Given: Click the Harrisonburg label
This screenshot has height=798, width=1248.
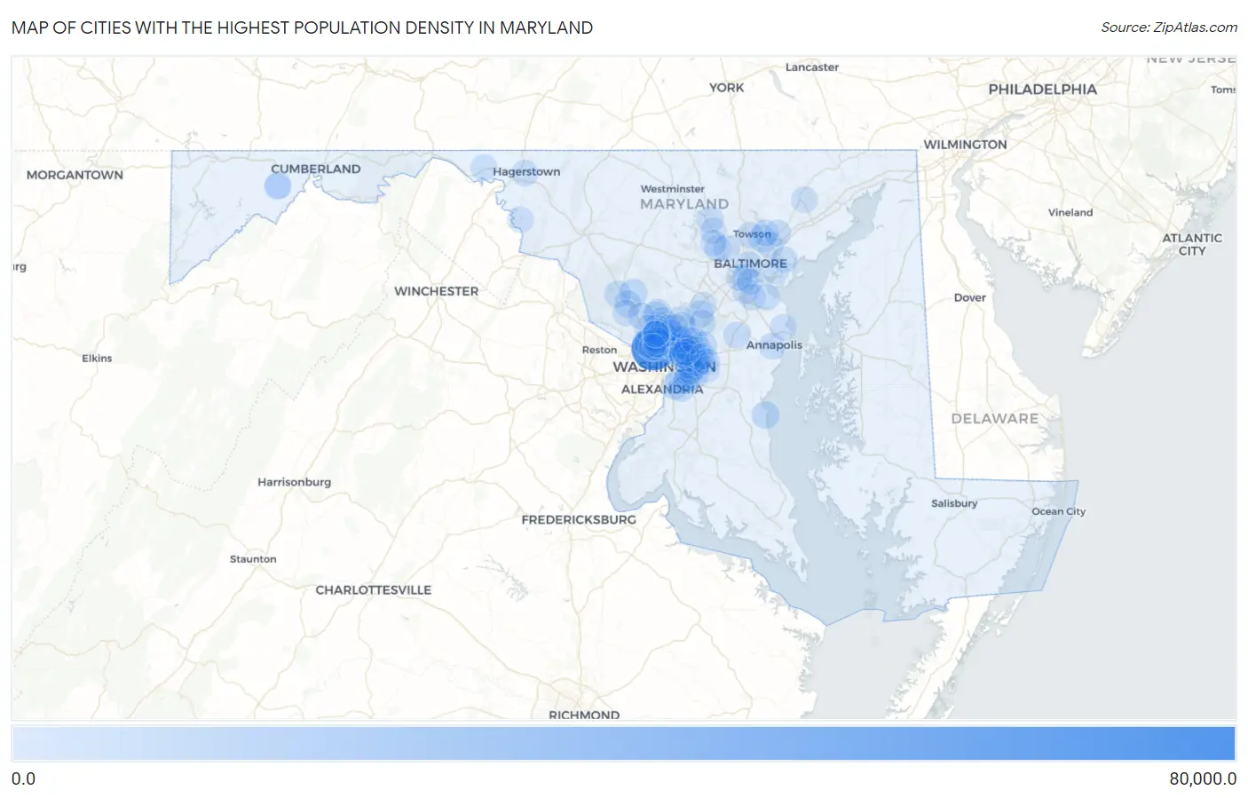Looking at the screenshot, I should 294,482.
